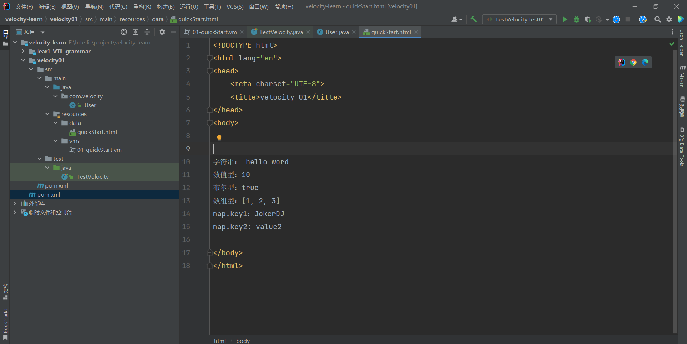Open the 重构(R) refactor menu

(x=142, y=6)
